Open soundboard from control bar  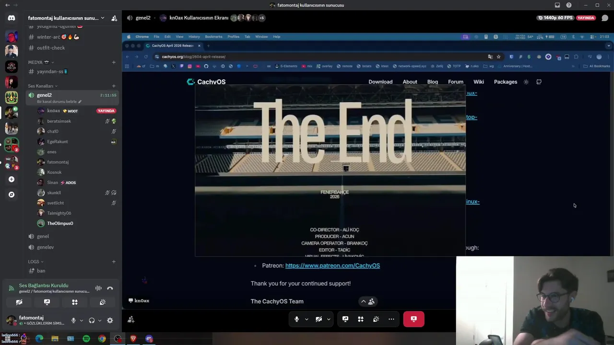(376, 319)
